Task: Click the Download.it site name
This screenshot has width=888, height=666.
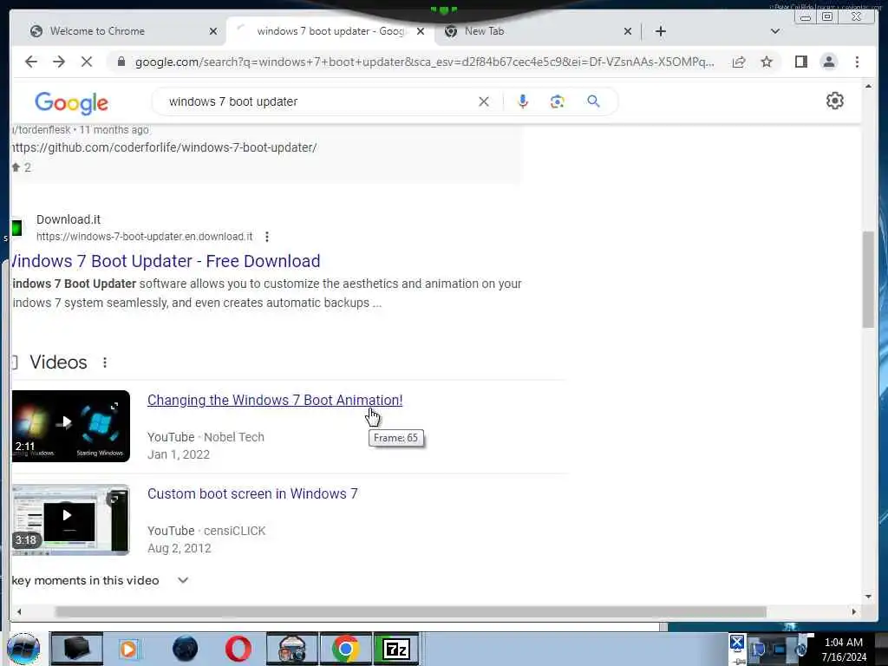Action: pos(69,219)
